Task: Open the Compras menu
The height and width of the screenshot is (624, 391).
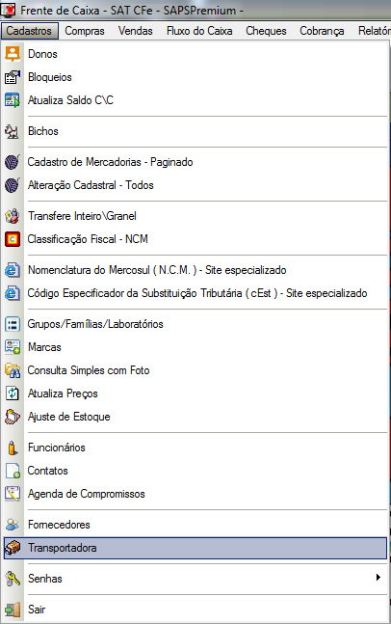Action: (85, 31)
